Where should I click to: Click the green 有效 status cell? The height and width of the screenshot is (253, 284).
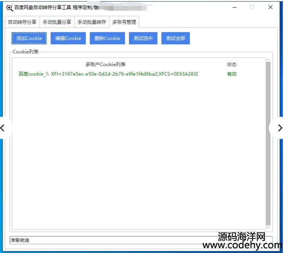232,74
